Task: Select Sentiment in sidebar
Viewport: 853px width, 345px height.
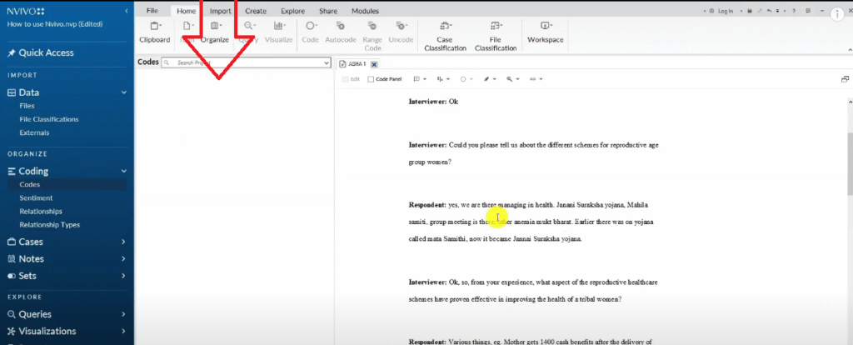Action: 36,198
